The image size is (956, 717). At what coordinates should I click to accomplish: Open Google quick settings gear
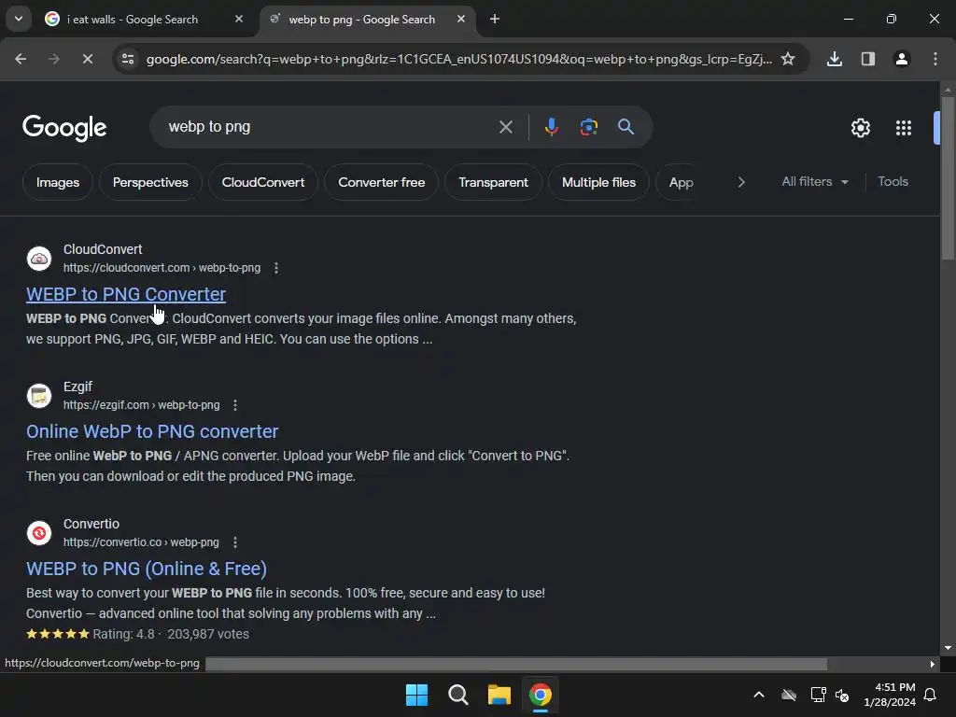click(861, 128)
